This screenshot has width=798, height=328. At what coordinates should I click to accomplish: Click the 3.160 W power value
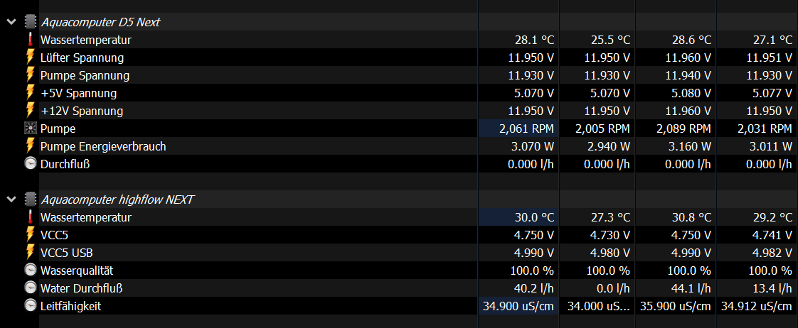(x=690, y=147)
